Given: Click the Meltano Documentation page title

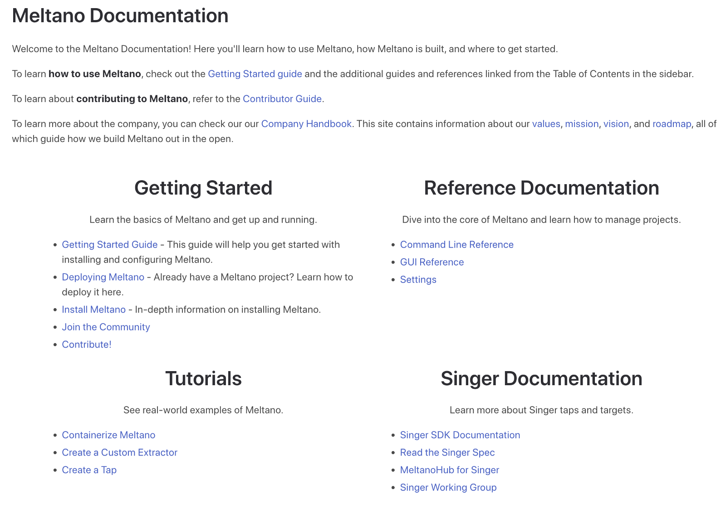Looking at the screenshot, I should pyautogui.click(x=120, y=16).
